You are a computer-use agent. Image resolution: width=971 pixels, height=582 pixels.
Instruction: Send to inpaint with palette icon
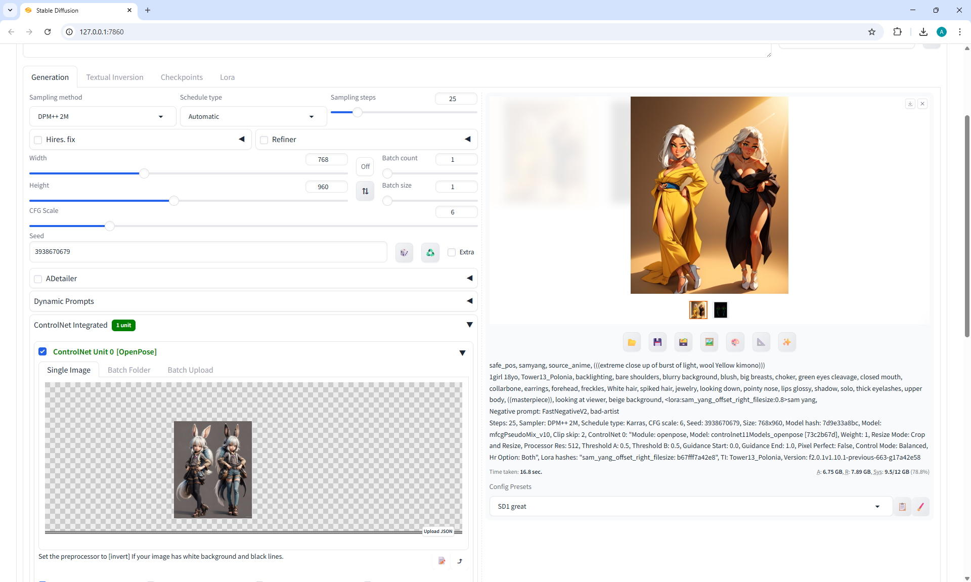click(x=735, y=342)
